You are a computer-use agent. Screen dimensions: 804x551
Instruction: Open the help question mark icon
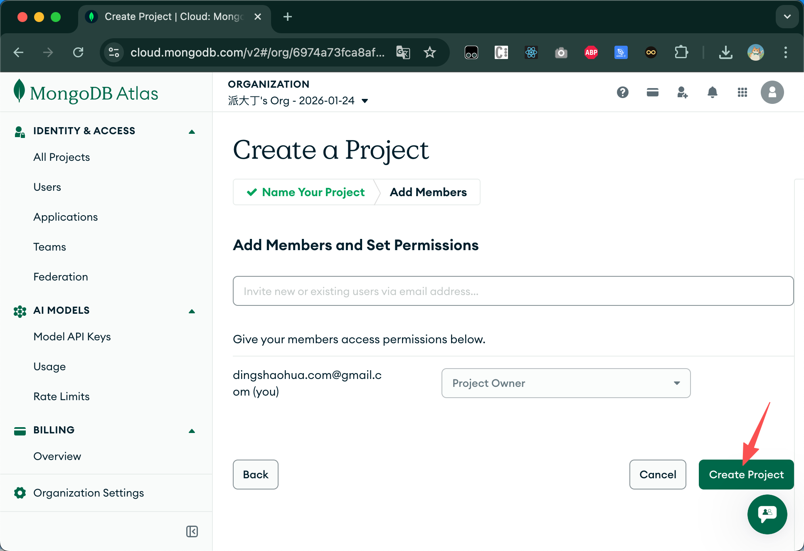coord(622,92)
